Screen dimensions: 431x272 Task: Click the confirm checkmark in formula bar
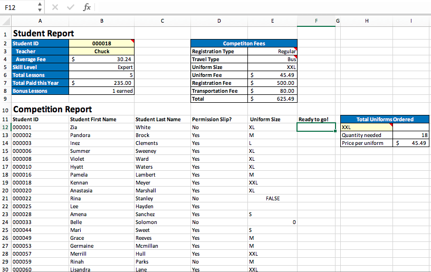(x=71, y=7)
